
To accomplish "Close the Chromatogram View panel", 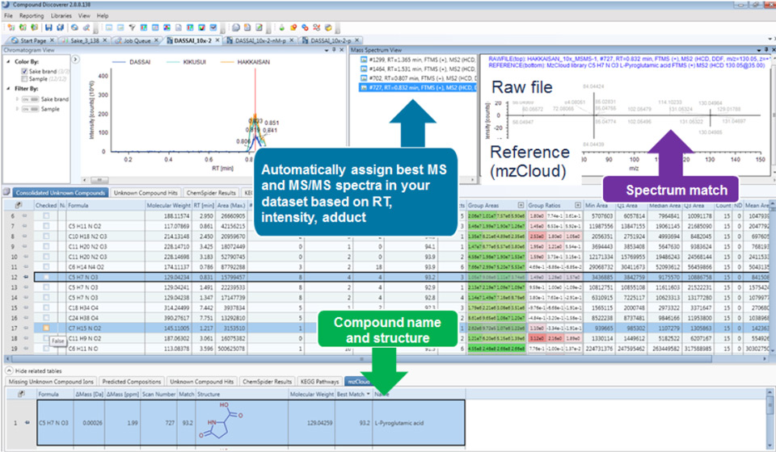I will click(341, 50).
